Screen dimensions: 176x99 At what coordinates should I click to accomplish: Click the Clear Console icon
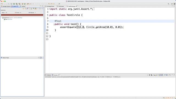click(x=154, y=75)
